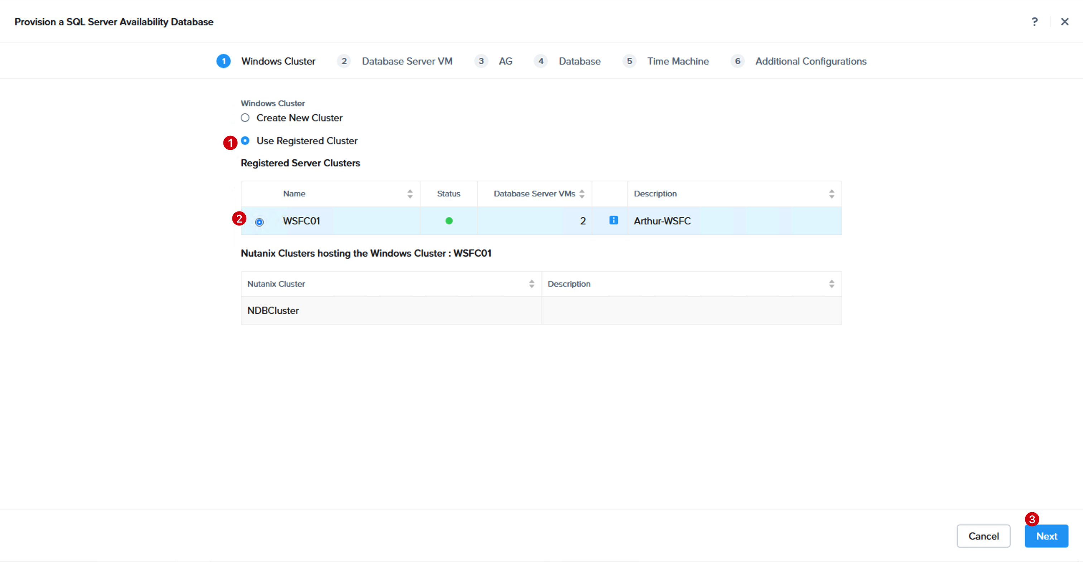Click the step 3 circle icon
1083x562 pixels.
481,61
